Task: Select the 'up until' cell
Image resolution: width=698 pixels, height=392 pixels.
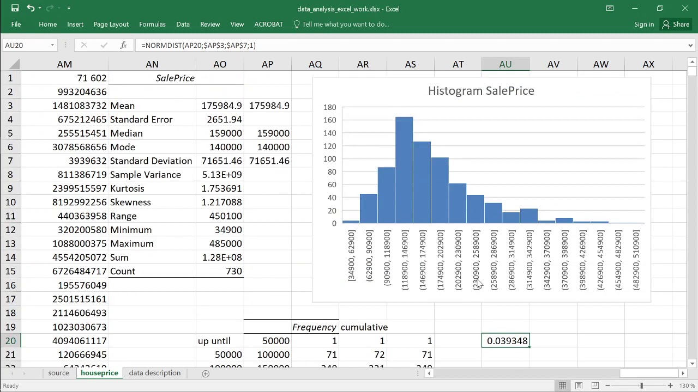Action: point(220,341)
